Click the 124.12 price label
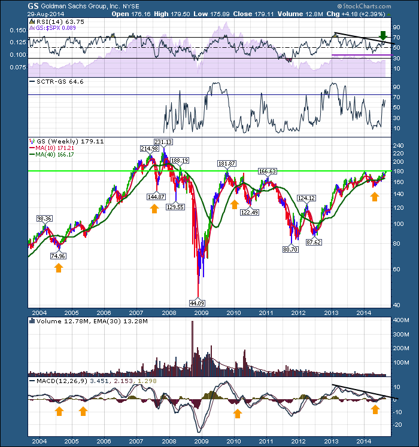Viewport: 419px width, 447px height. (x=306, y=198)
